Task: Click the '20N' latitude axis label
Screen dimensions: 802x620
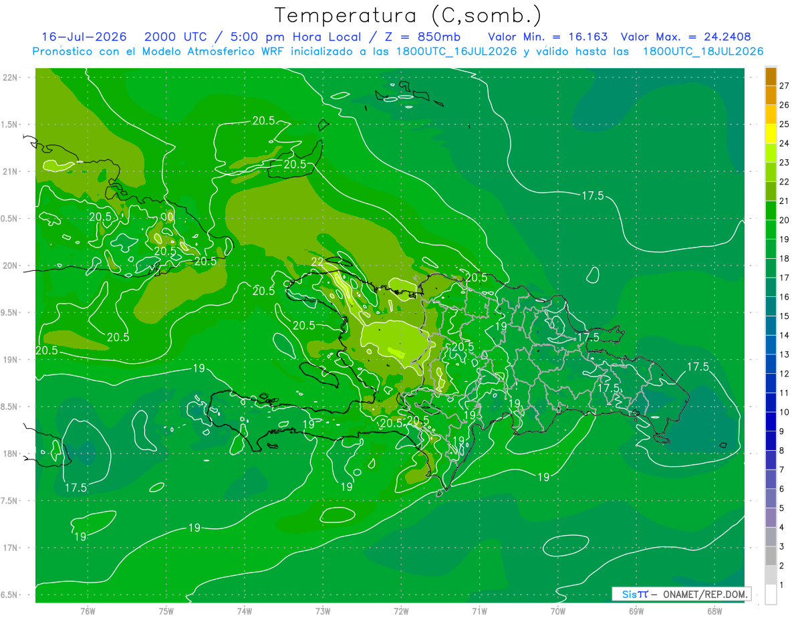Action: [x=10, y=266]
